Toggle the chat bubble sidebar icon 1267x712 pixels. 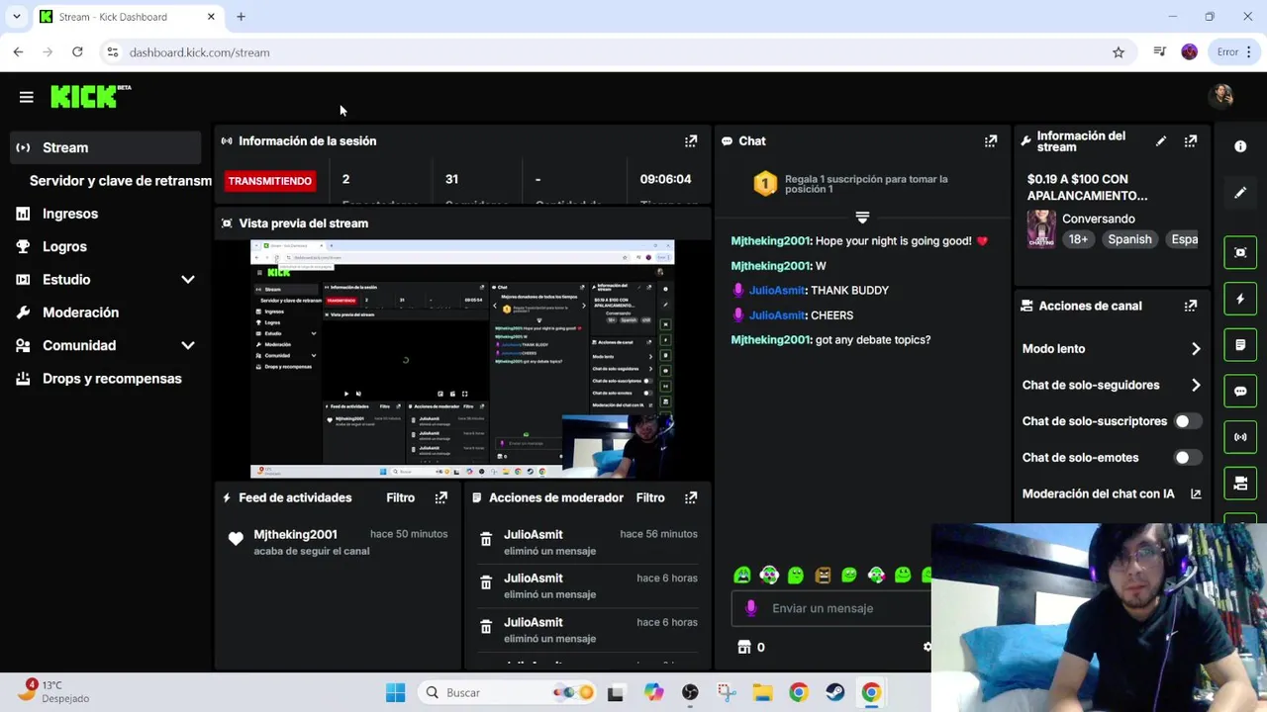1240,391
